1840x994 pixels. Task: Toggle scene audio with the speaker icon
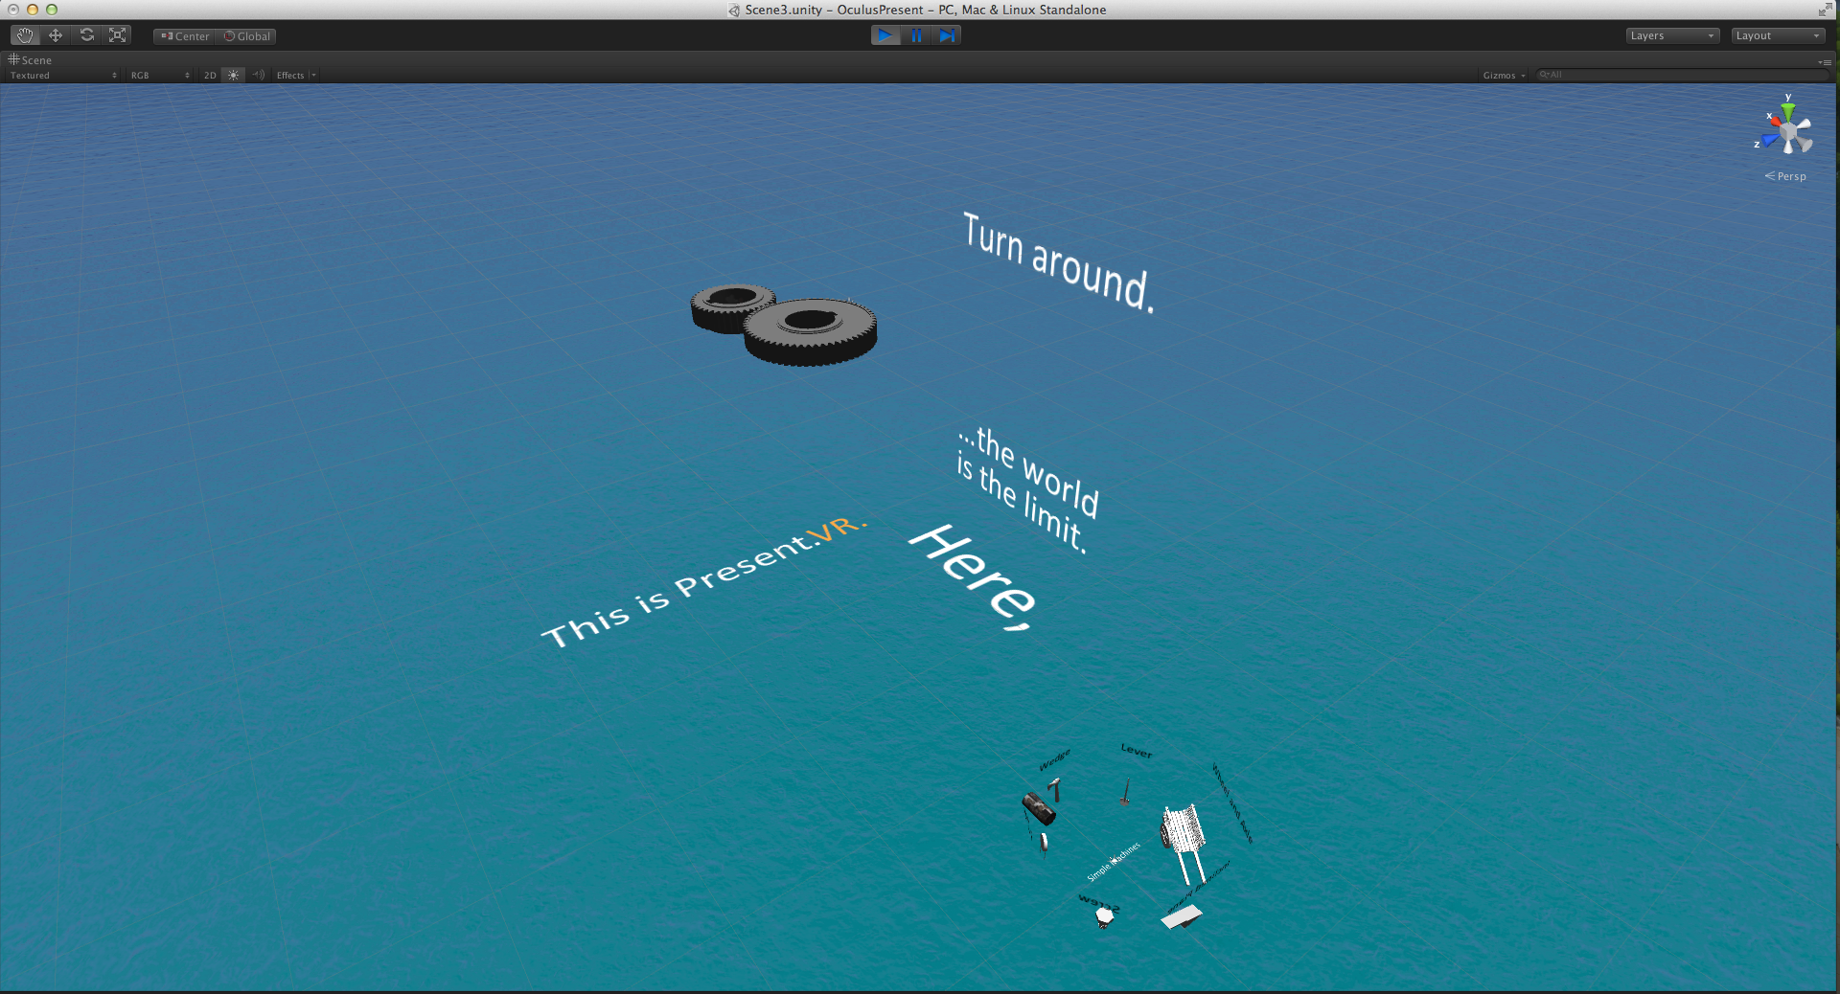[x=259, y=75]
